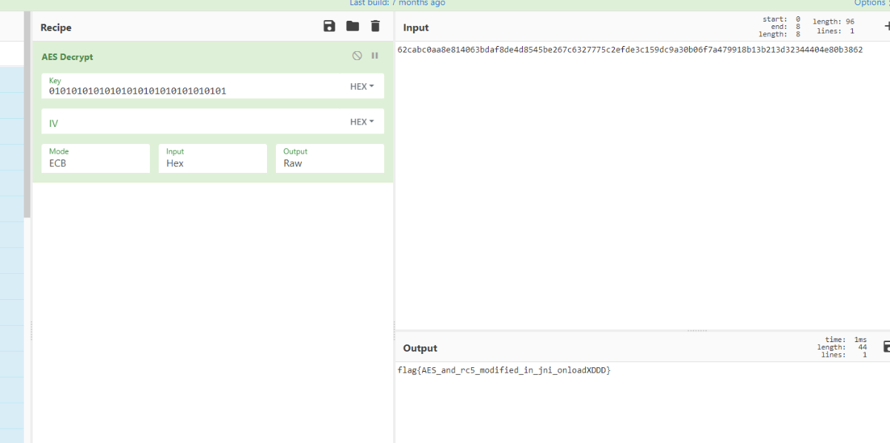Open the Output Raw format selector
Viewport: 890px width, 443px height.
click(x=329, y=158)
